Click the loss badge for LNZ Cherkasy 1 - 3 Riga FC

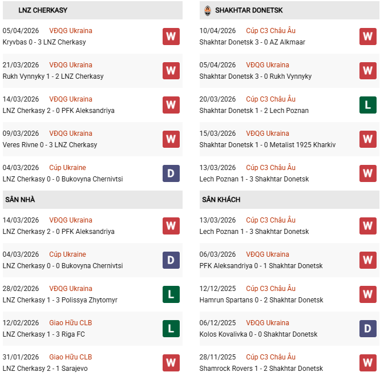171,329
